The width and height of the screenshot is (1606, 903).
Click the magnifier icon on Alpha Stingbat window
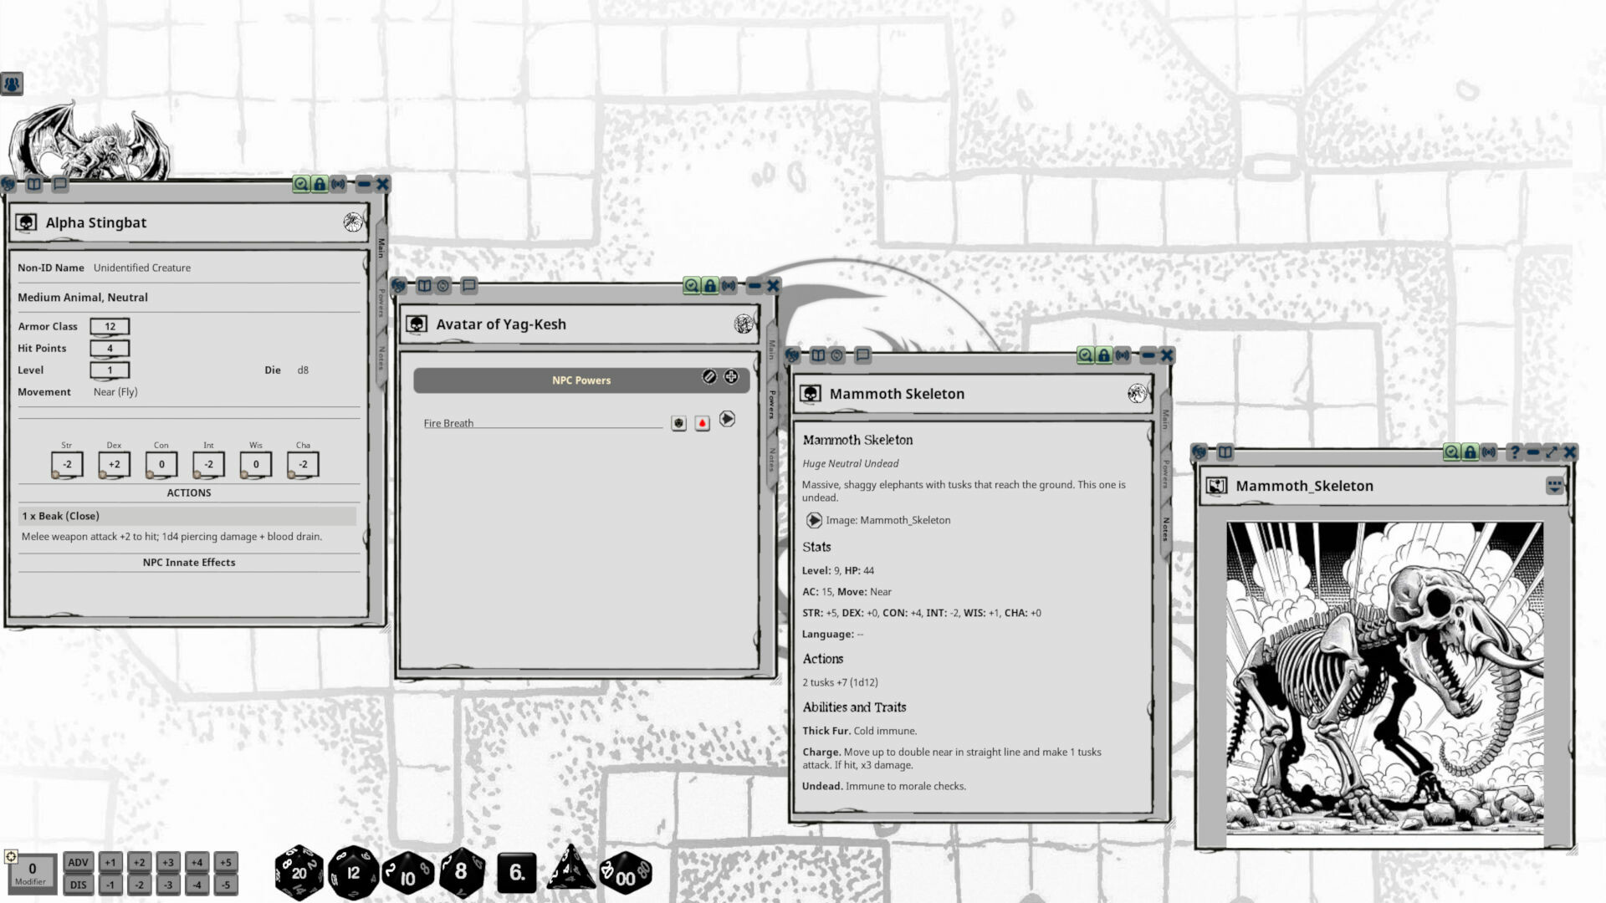point(301,185)
